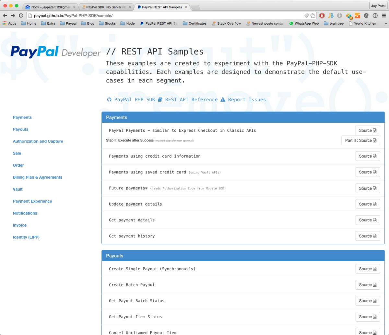Click the grey circular k extension icon
This screenshot has height=335, width=389.
click(x=339, y=16)
